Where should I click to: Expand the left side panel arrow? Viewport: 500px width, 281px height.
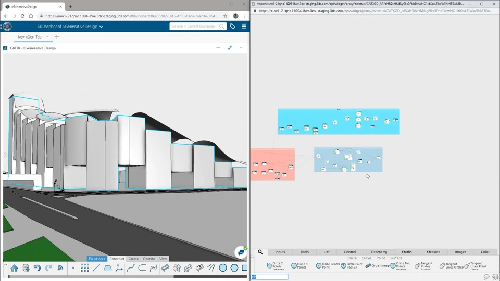coord(5,155)
